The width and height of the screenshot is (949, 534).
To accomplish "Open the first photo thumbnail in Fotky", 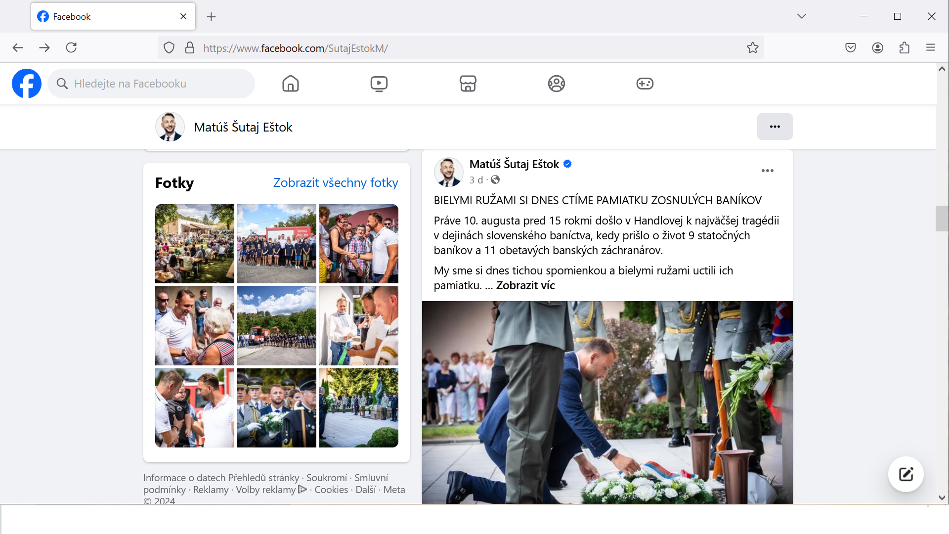I will click(x=194, y=243).
